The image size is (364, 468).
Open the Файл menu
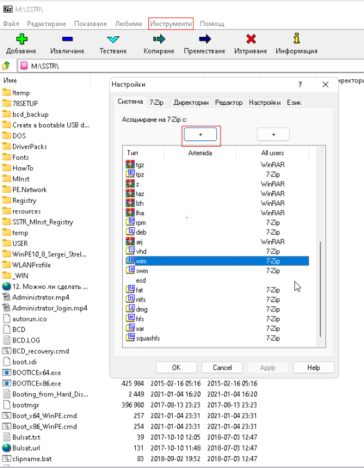pos(11,24)
